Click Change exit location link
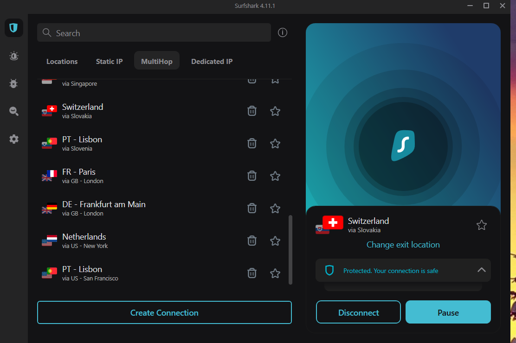This screenshot has width=516, height=343. pos(403,245)
